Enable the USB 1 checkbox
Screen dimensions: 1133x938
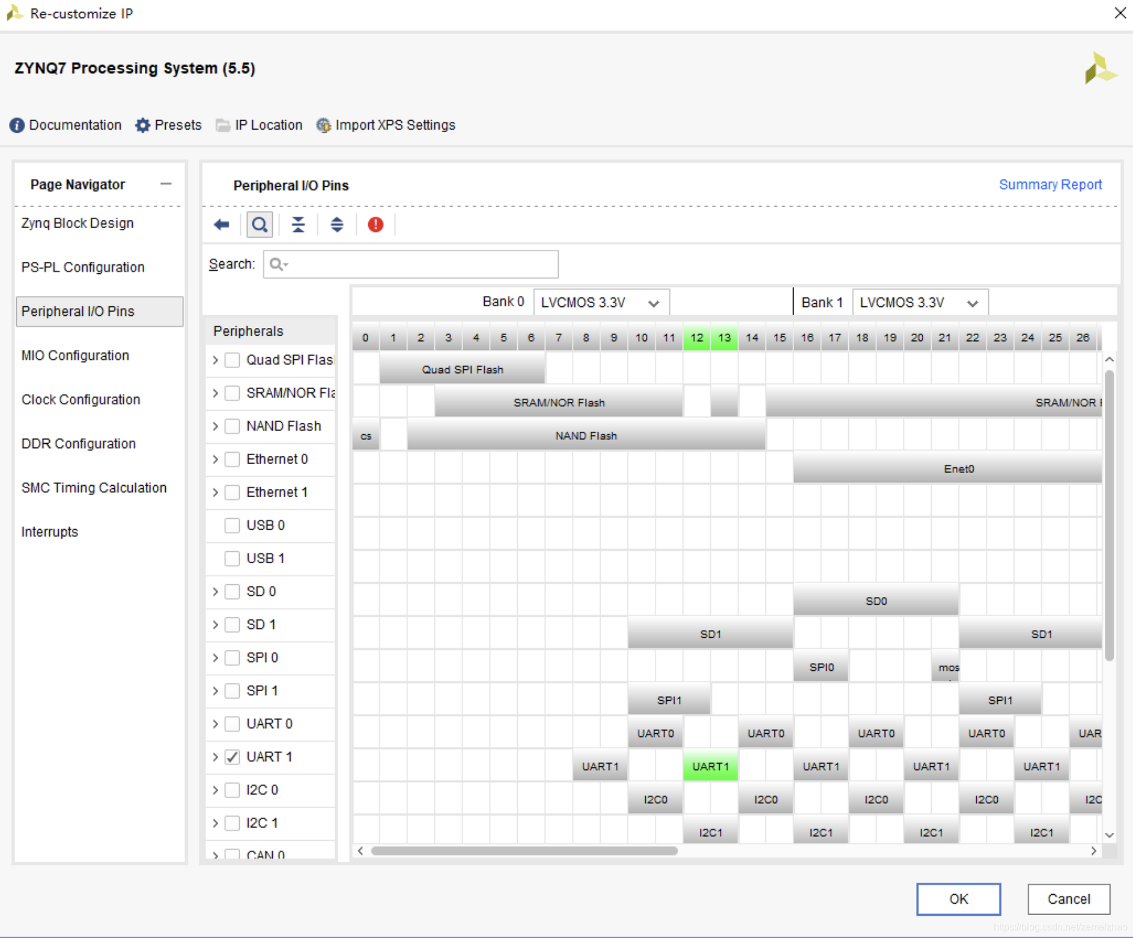click(232, 558)
